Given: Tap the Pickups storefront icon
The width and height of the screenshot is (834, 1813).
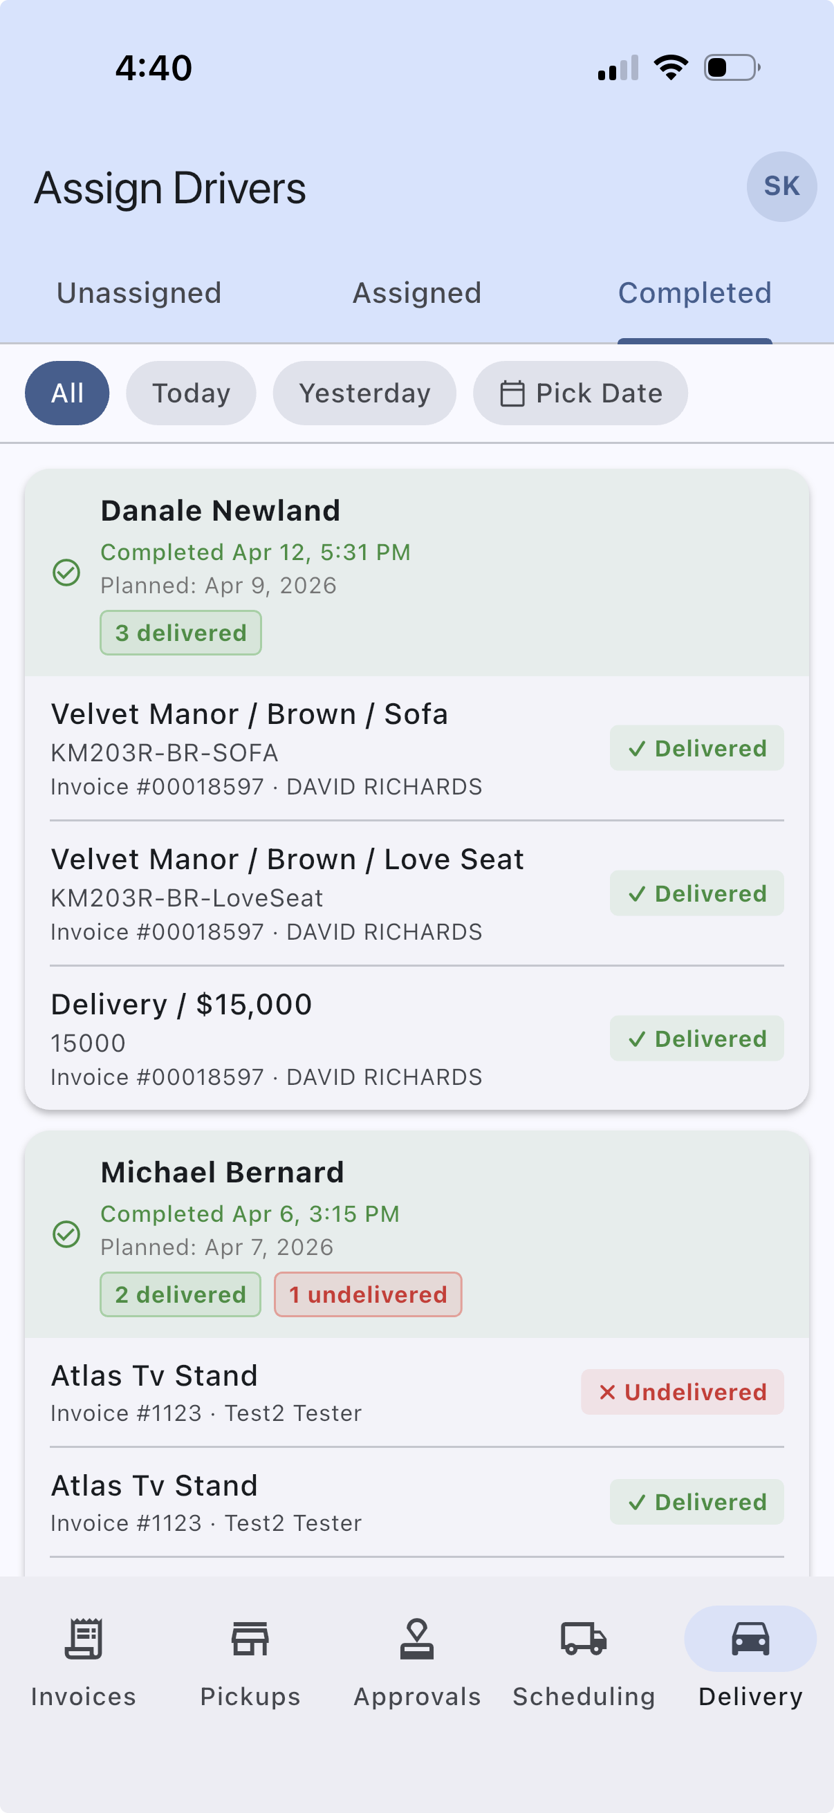Looking at the screenshot, I should [250, 1639].
